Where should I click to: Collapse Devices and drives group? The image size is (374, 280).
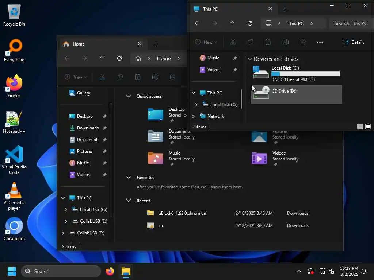(250, 59)
